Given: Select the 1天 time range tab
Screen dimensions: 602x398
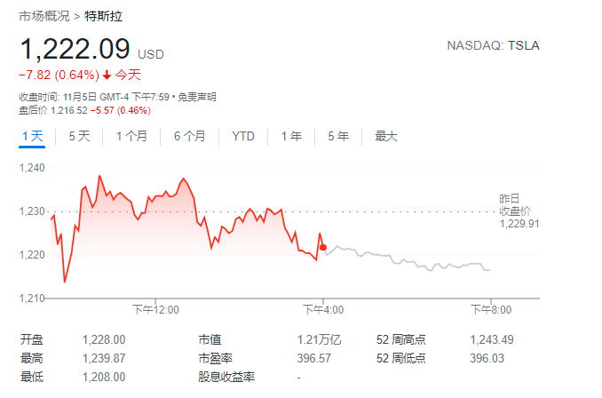Looking at the screenshot, I should [x=32, y=136].
